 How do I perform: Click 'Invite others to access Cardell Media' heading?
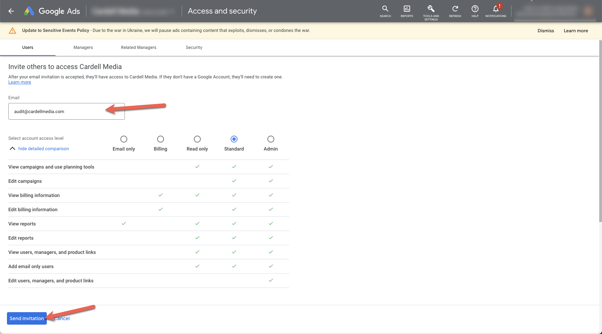pyautogui.click(x=65, y=67)
